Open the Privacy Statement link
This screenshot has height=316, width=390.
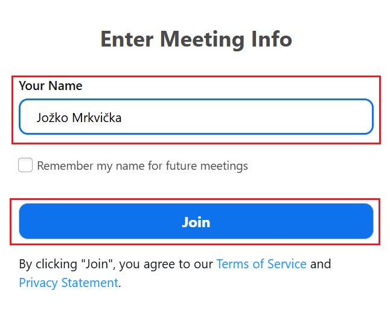68,283
